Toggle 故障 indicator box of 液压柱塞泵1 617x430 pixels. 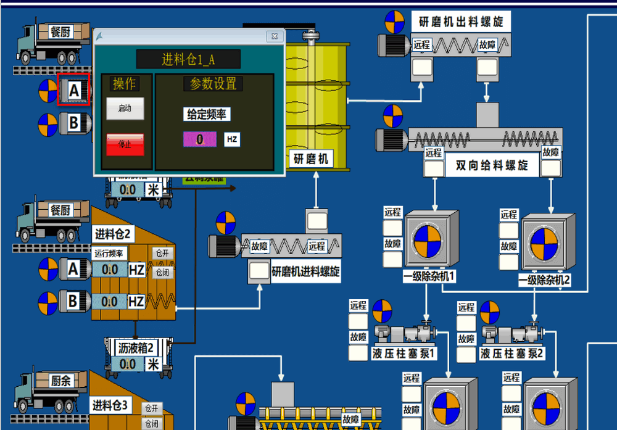point(358,353)
